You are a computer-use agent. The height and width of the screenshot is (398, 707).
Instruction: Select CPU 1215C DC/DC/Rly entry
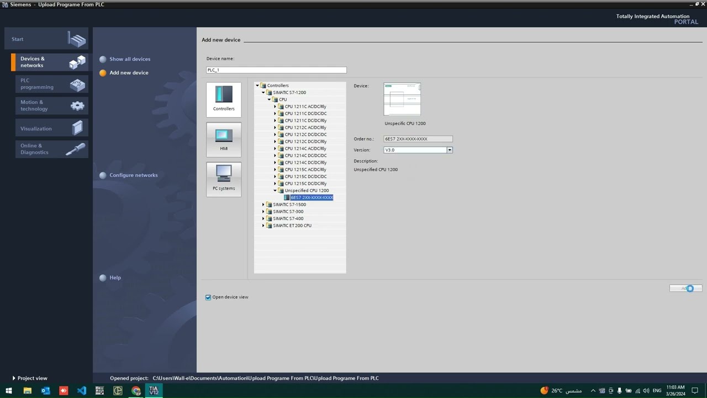[x=305, y=184]
